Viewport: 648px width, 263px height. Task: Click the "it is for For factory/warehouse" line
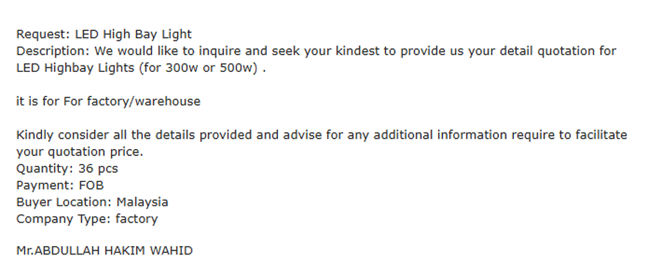tap(108, 102)
